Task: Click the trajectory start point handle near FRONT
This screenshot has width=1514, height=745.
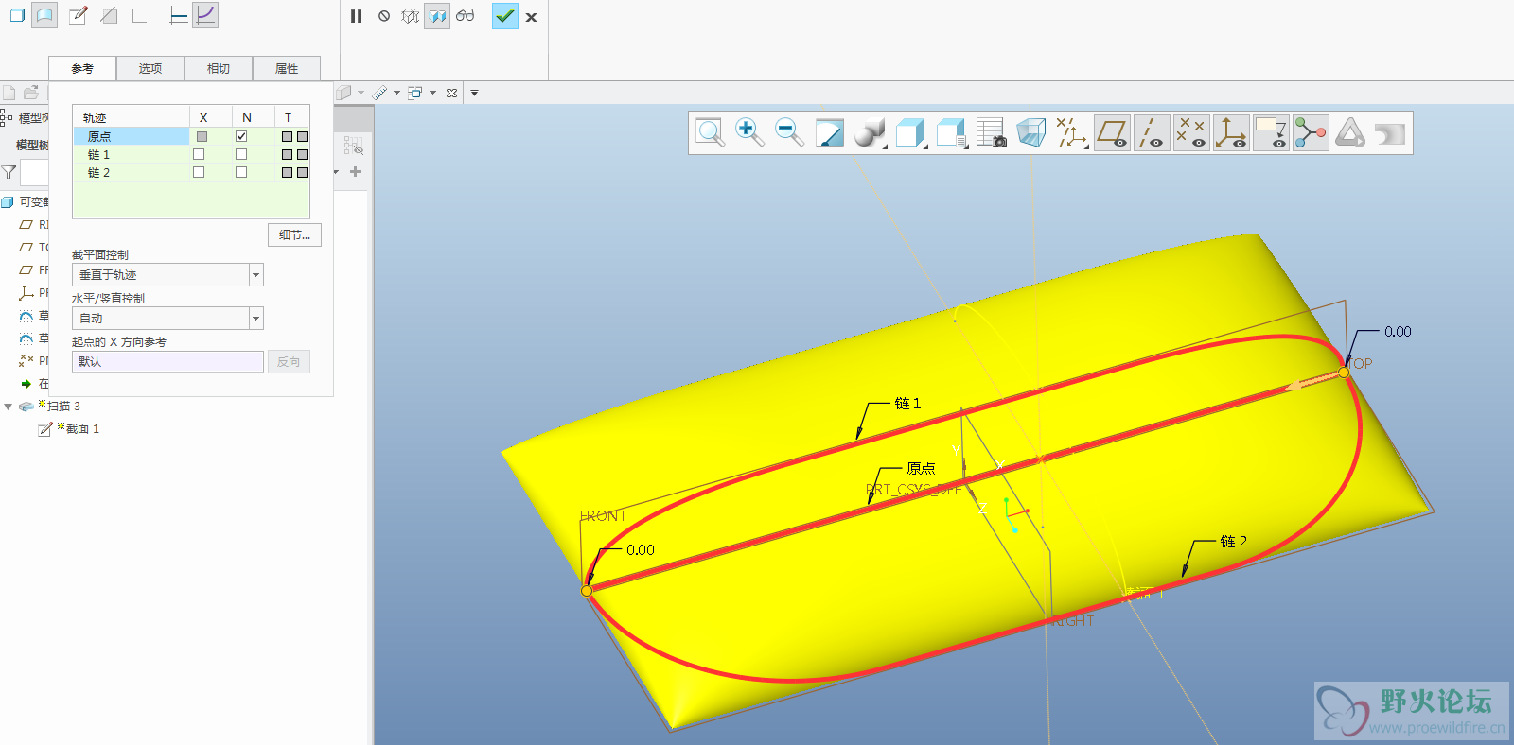Action: click(587, 591)
